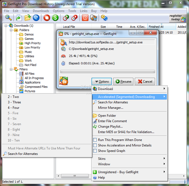Expand the Window submenu
The width and height of the screenshot is (189, 186).
(x=130, y=164)
